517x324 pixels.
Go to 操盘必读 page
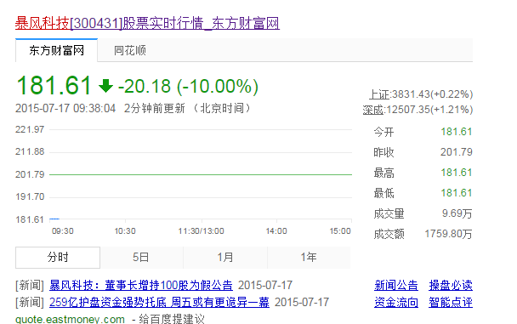pyautogui.click(x=451, y=285)
